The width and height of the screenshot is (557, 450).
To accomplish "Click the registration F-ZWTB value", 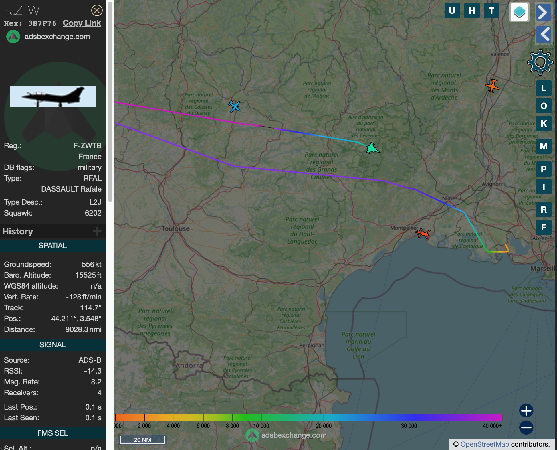I will pyautogui.click(x=87, y=146).
